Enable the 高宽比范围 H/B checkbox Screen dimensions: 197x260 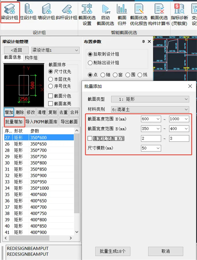(90, 138)
